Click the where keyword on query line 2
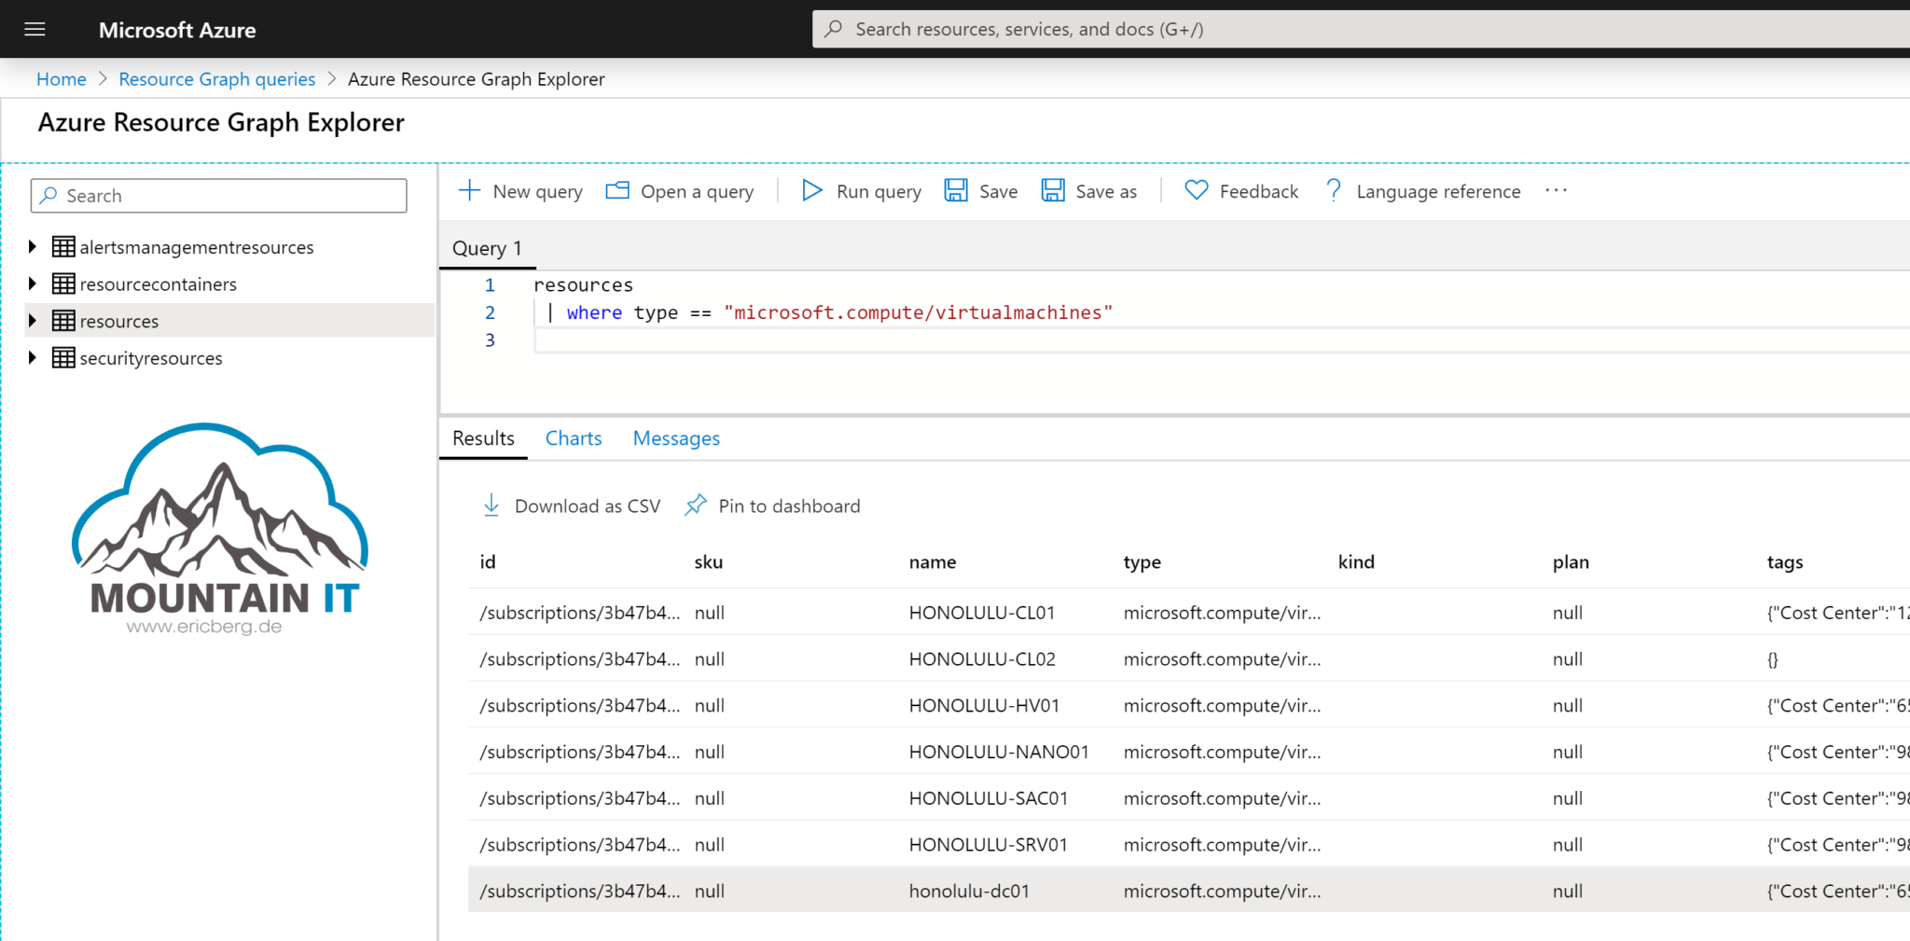 [x=594, y=312]
